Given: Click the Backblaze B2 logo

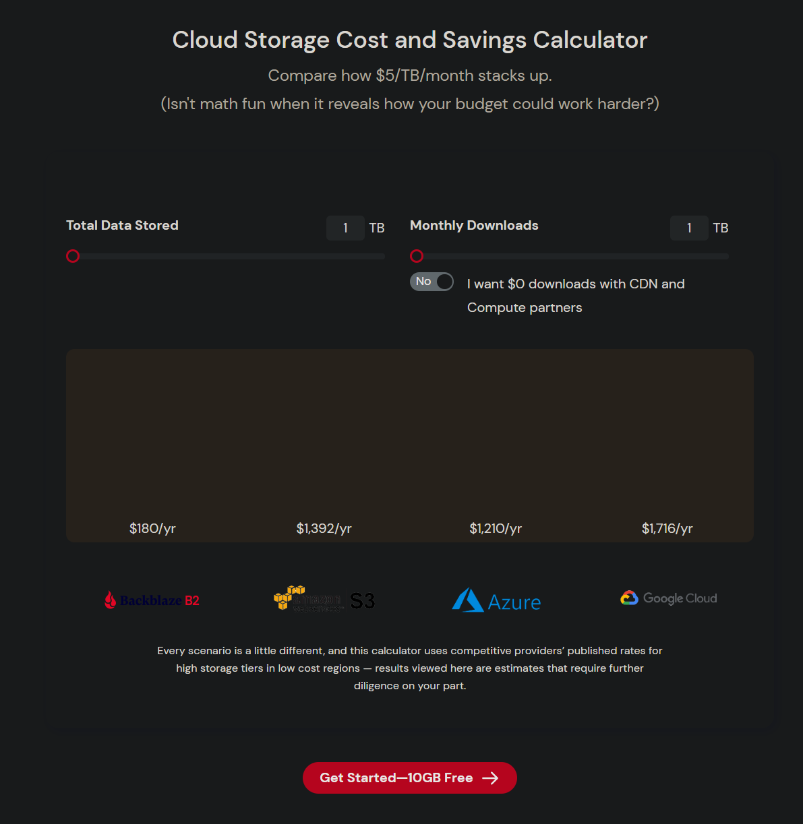Looking at the screenshot, I should click(x=152, y=600).
